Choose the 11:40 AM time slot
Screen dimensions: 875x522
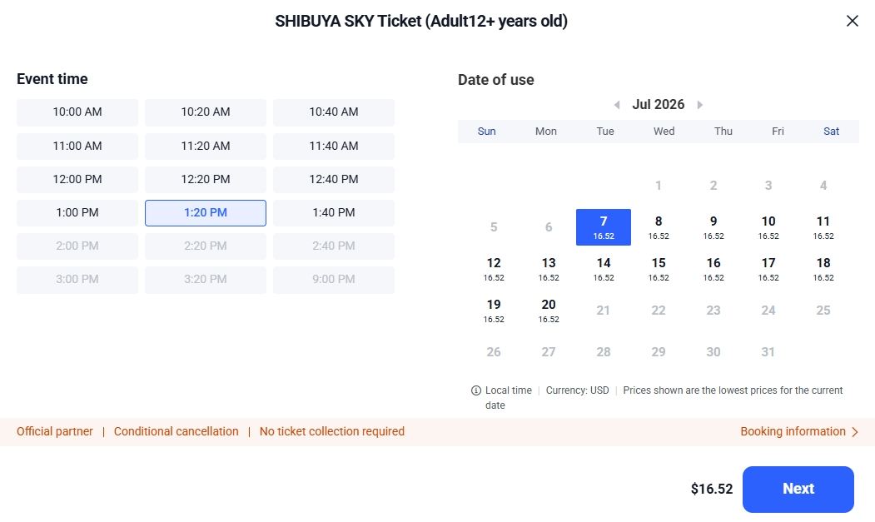pos(334,147)
